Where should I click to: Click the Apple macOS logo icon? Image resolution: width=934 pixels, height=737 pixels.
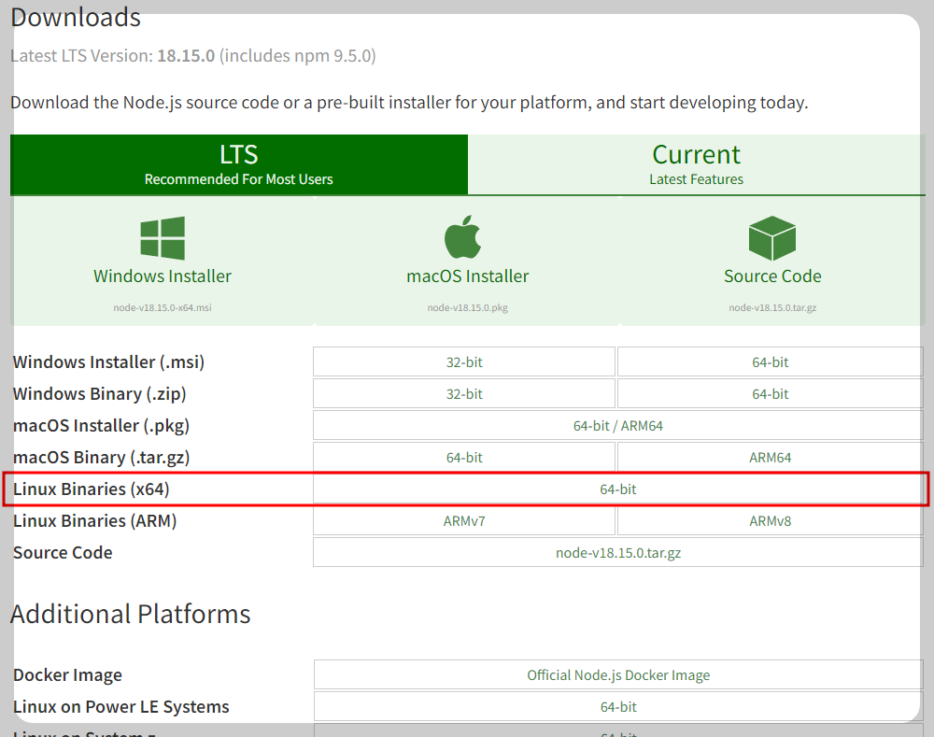463,236
